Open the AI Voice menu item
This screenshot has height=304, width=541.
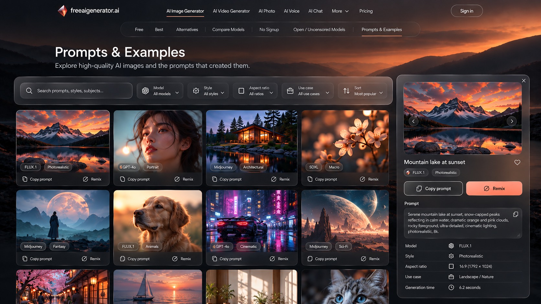pos(292,11)
